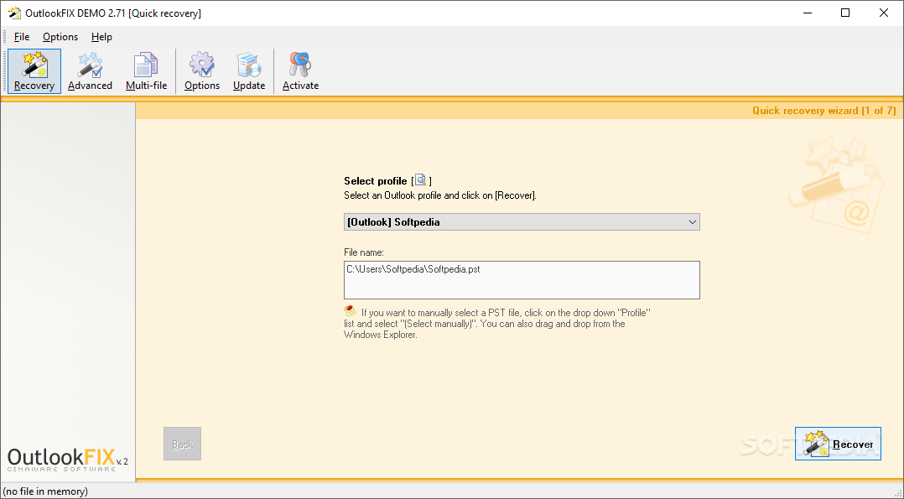Open the Options menu in menu bar
The height and width of the screenshot is (499, 904).
(60, 37)
